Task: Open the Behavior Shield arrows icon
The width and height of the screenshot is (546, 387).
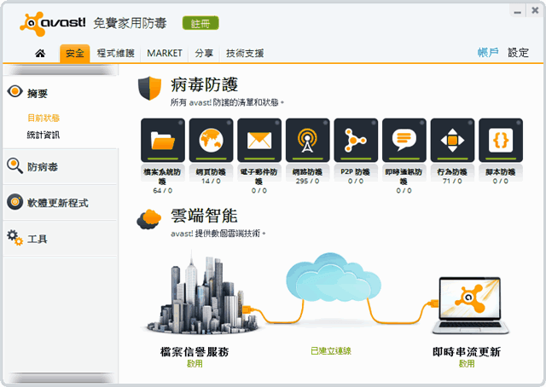Action: tap(452, 141)
